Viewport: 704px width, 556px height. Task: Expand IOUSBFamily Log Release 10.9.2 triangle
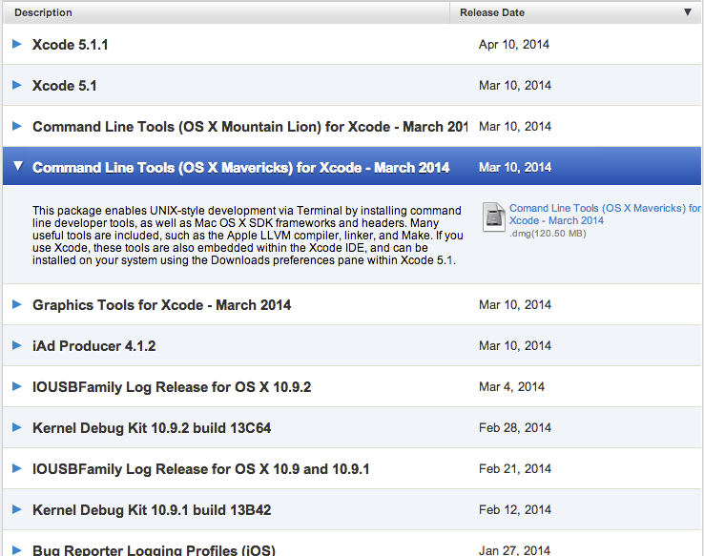point(17,386)
